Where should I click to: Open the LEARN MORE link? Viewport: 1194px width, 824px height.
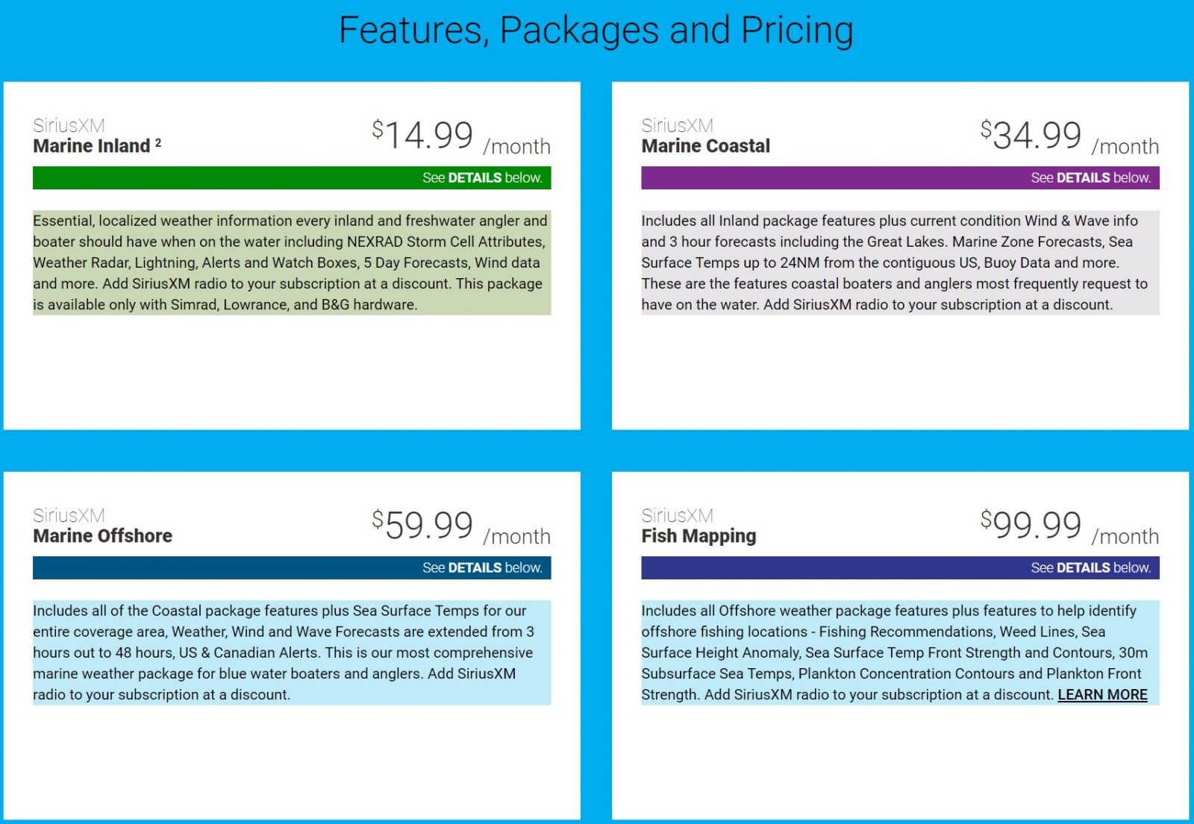click(x=1102, y=694)
